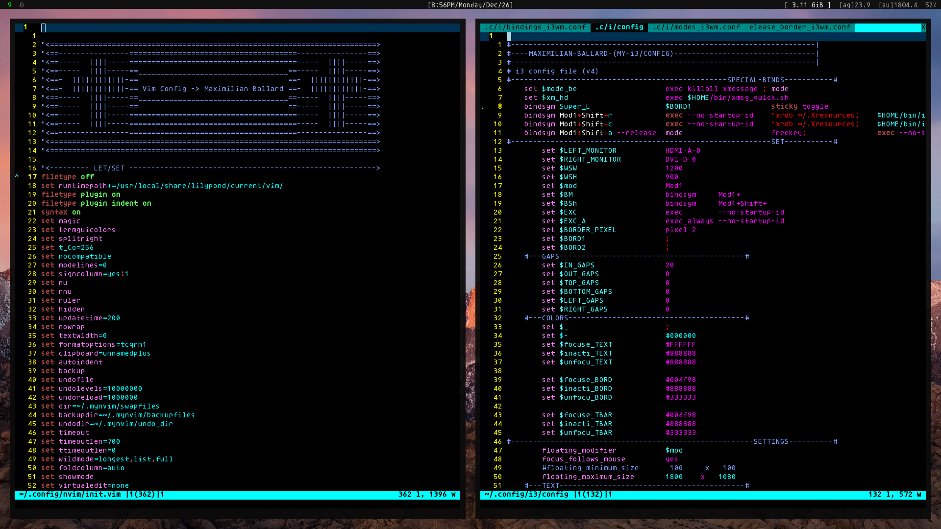Click the #004f98 value of $focuse_BORD
The height and width of the screenshot is (529, 941).
680,380
